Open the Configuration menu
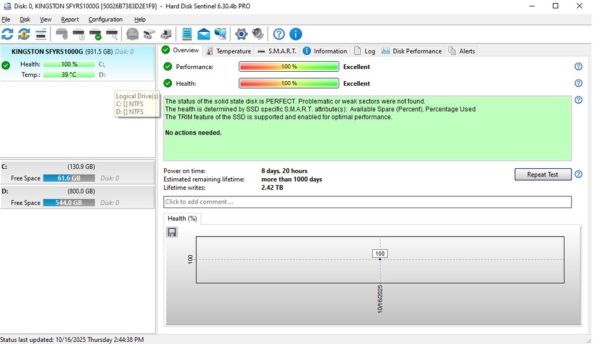This screenshot has width=602, height=344. [105, 19]
